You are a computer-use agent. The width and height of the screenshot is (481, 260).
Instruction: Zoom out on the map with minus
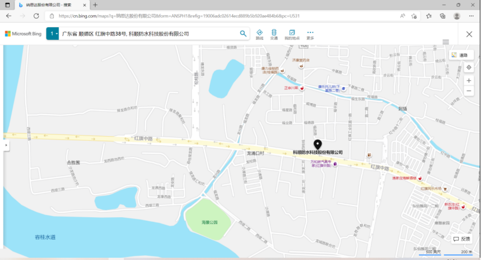pyautogui.click(x=469, y=92)
